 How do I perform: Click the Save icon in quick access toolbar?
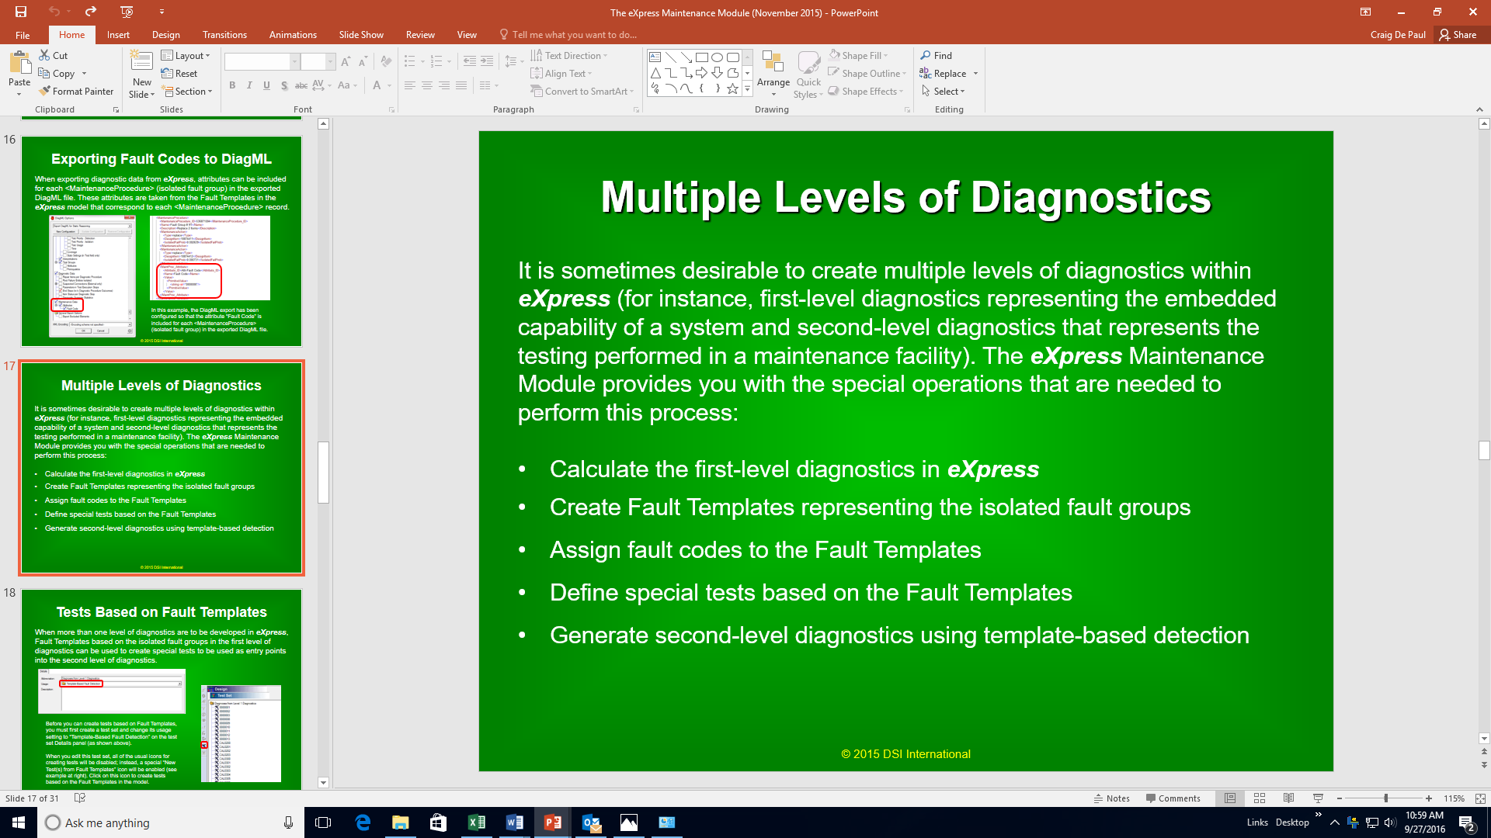coord(21,12)
